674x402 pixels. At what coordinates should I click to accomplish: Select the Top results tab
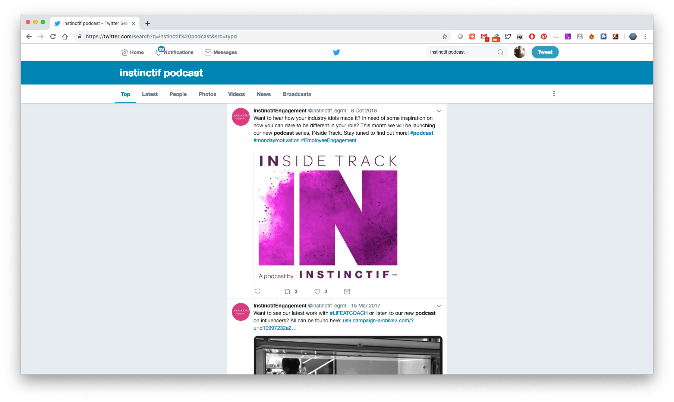tap(126, 94)
